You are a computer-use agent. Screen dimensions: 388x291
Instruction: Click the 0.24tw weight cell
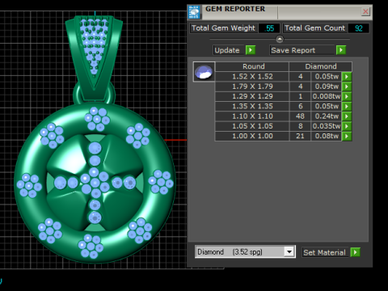point(327,116)
